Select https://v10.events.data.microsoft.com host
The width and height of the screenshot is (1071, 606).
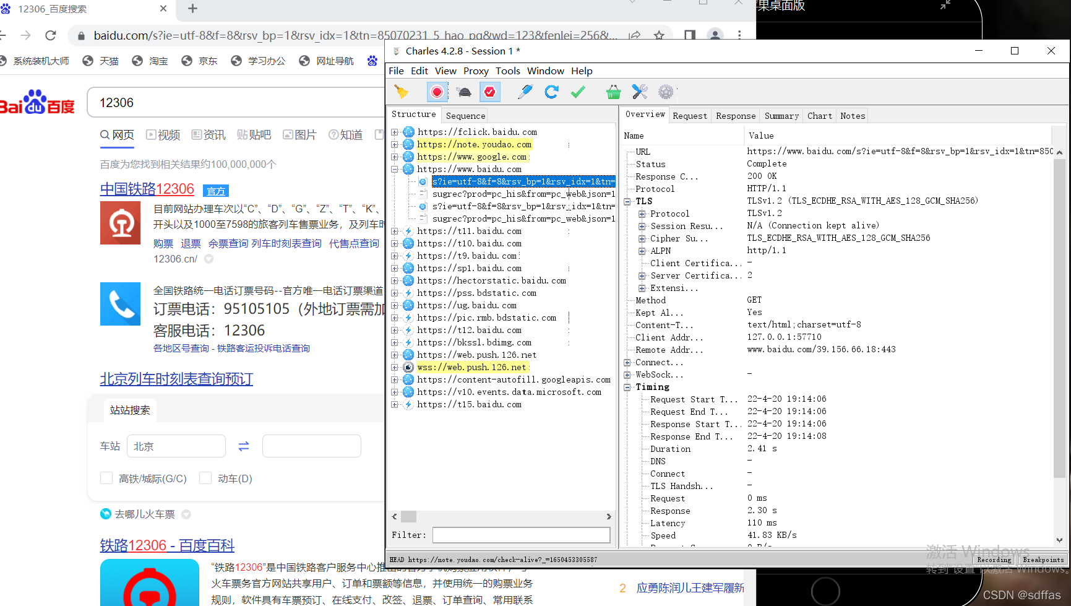[x=509, y=392]
